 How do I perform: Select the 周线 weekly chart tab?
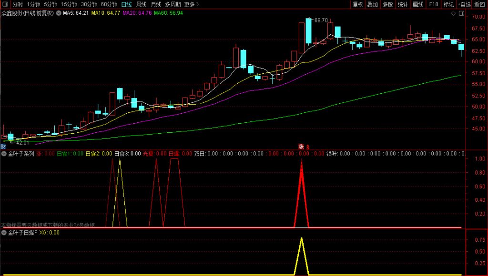pyautogui.click(x=142, y=4)
